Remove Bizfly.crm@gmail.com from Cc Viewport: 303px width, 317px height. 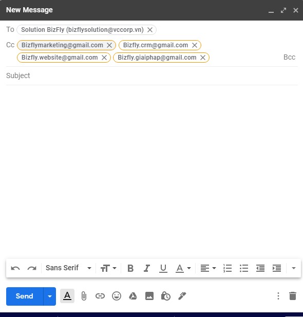tap(195, 45)
